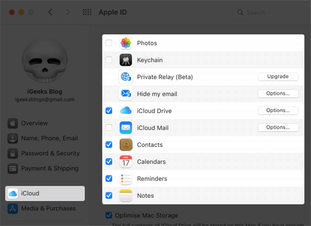Click the Calendars row label

click(152, 162)
